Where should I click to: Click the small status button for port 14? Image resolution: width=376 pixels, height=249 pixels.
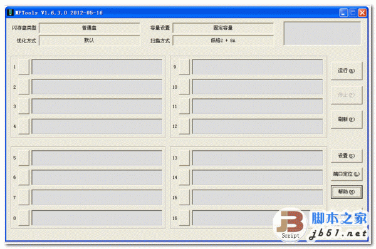184,178
